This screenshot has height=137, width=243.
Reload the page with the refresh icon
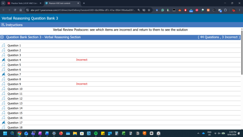(x=15, y=10)
